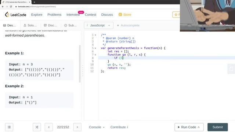Screen dimensions: 235x132
Task: Expand the Run Code caret arrow
Action: point(199,127)
